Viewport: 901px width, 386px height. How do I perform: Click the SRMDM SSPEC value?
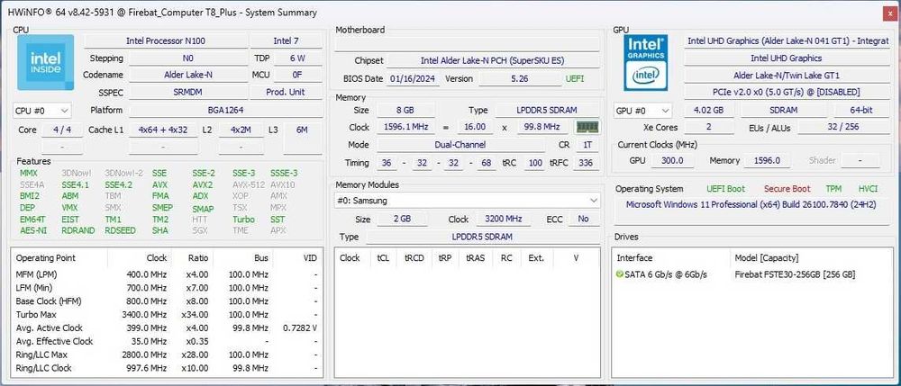188,92
